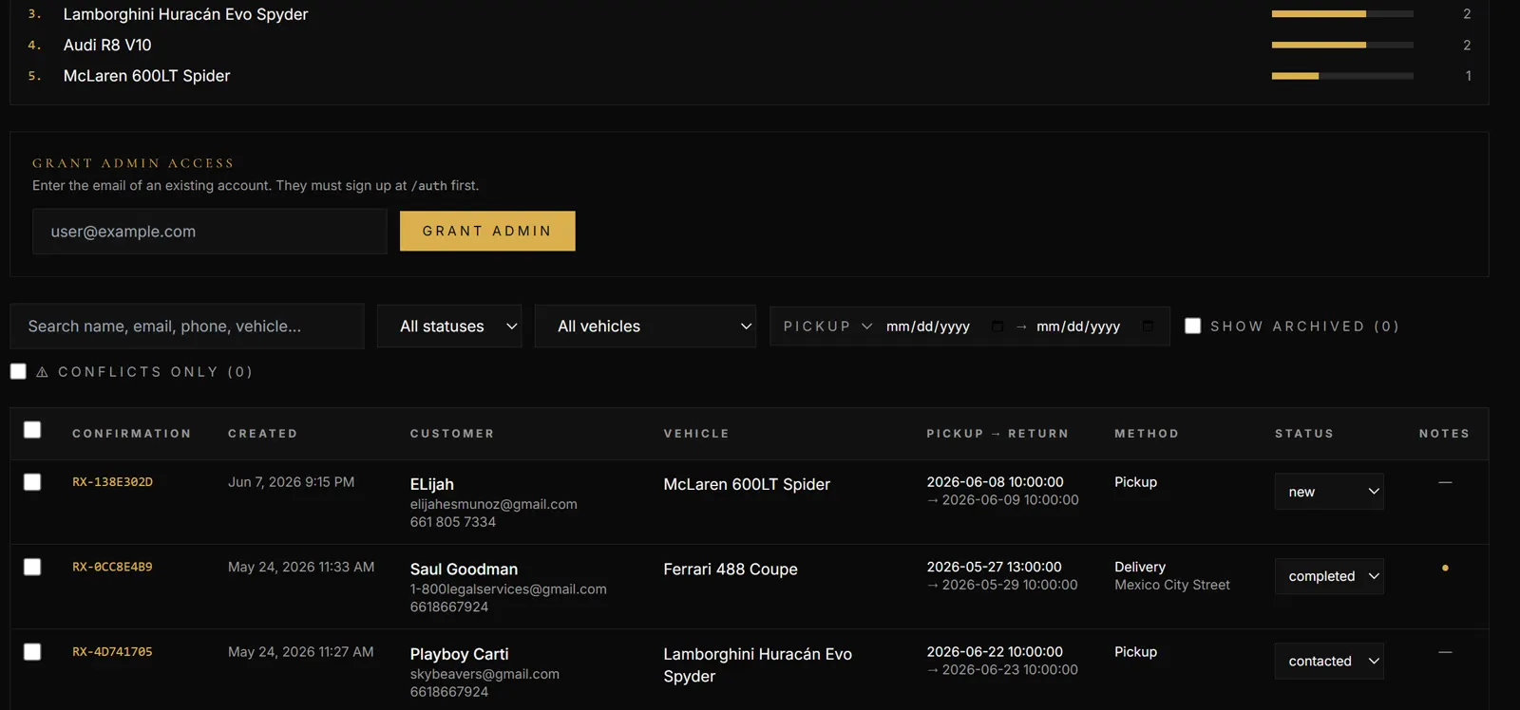Select row checkbox for RX-138E302D
The height and width of the screenshot is (710, 1520).
(32, 482)
